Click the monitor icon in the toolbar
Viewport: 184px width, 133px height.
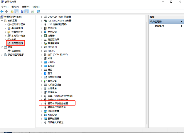(x=38, y=11)
